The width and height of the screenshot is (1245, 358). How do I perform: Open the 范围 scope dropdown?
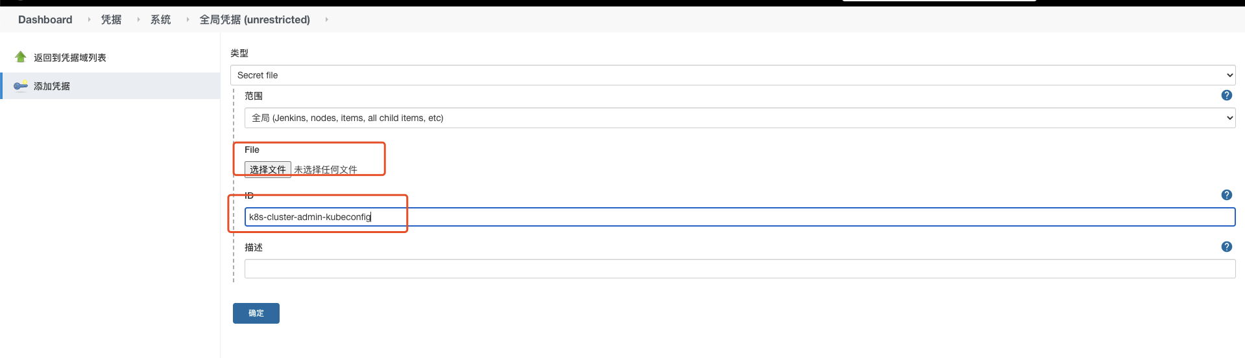click(x=740, y=118)
